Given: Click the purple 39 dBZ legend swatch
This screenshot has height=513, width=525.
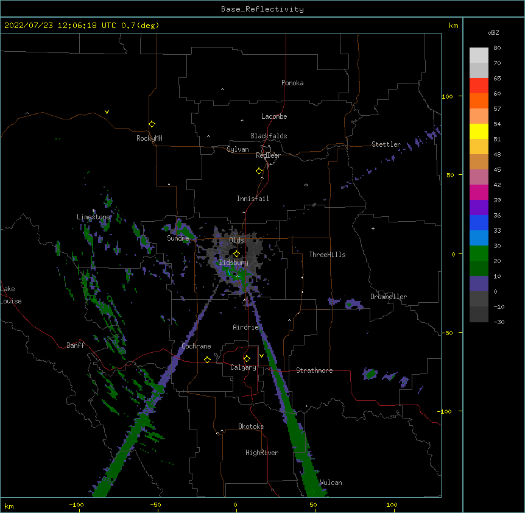Looking at the screenshot, I should [x=479, y=208].
